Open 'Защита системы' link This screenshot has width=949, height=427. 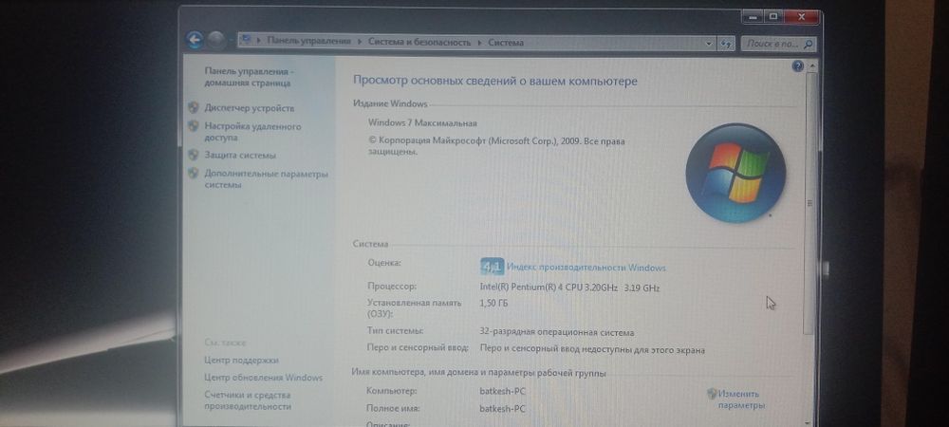240,156
